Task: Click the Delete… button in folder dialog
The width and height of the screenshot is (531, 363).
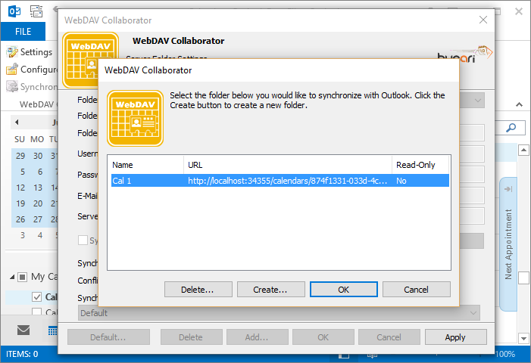Action: point(198,290)
